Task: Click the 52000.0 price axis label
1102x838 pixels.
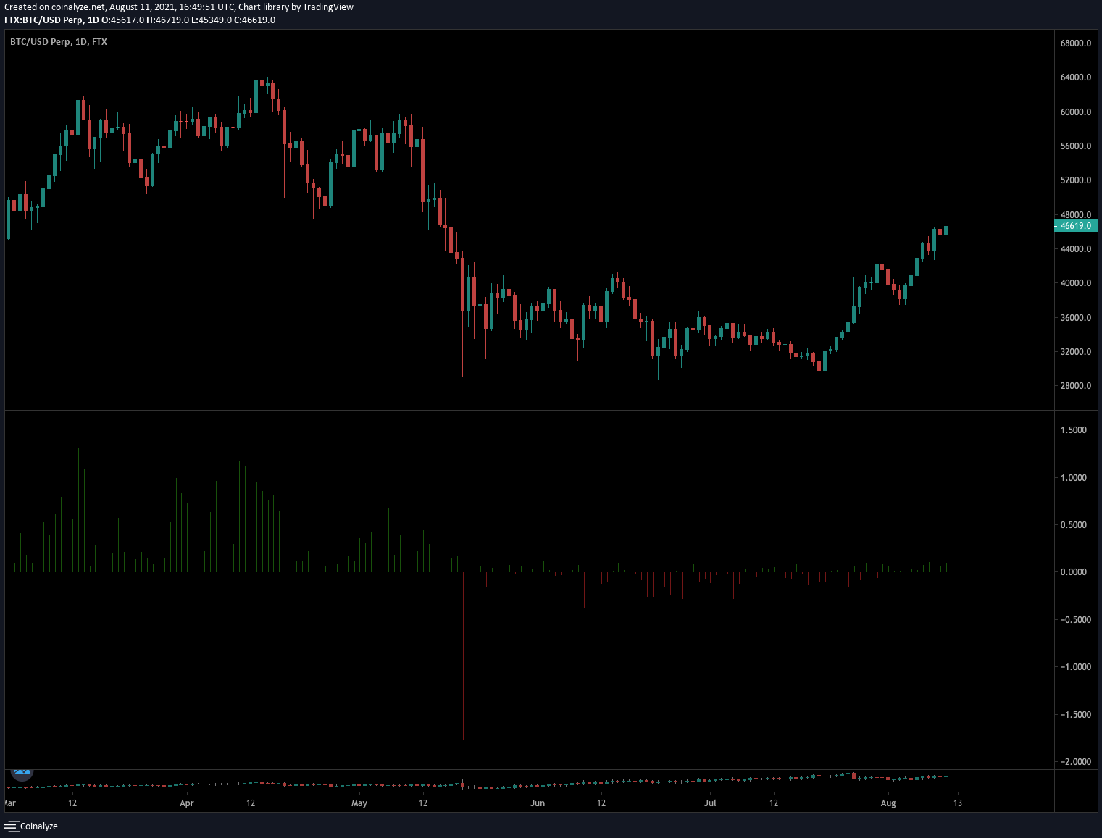Action: [1076, 180]
